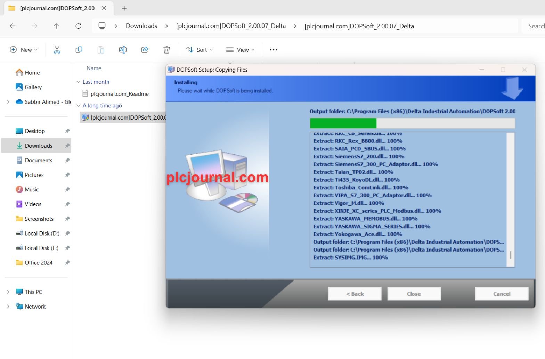
Task: Click the Search box in Explorer
Action: 533,26
